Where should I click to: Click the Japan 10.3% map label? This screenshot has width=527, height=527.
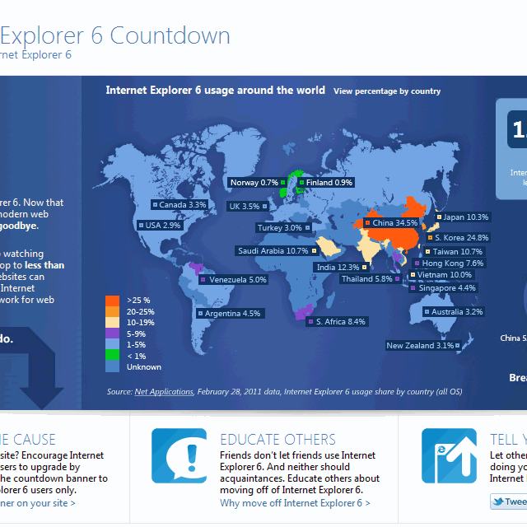463,217
